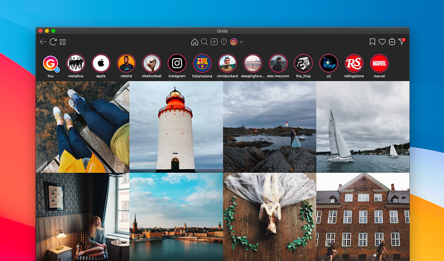Open the city waterfront skyline photo
This screenshot has height=261, width=444.
point(176,217)
